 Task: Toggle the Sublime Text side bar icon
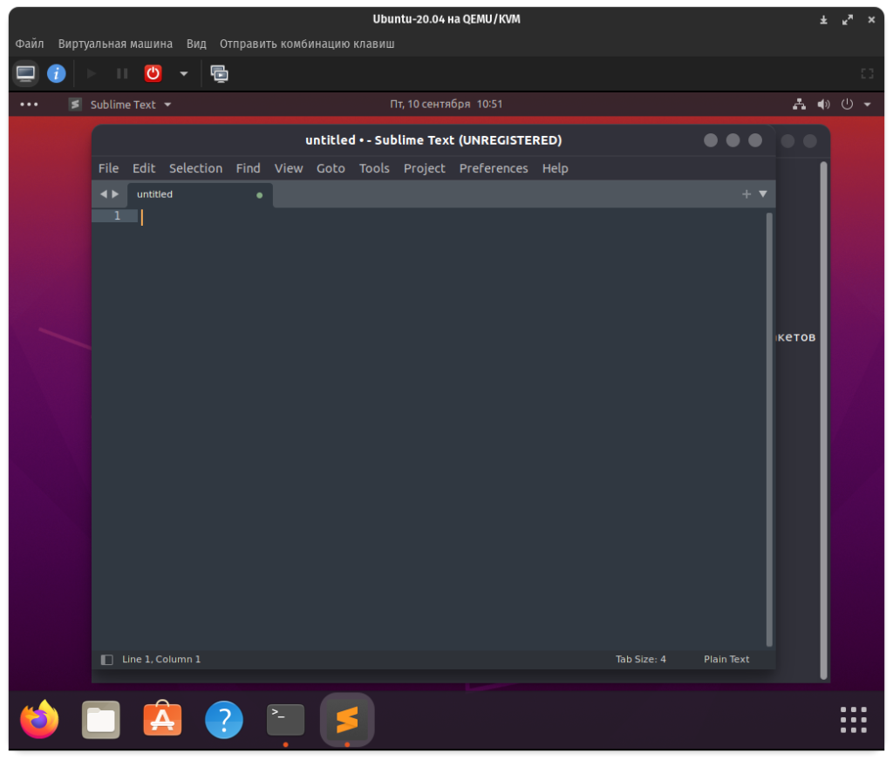[107, 660]
